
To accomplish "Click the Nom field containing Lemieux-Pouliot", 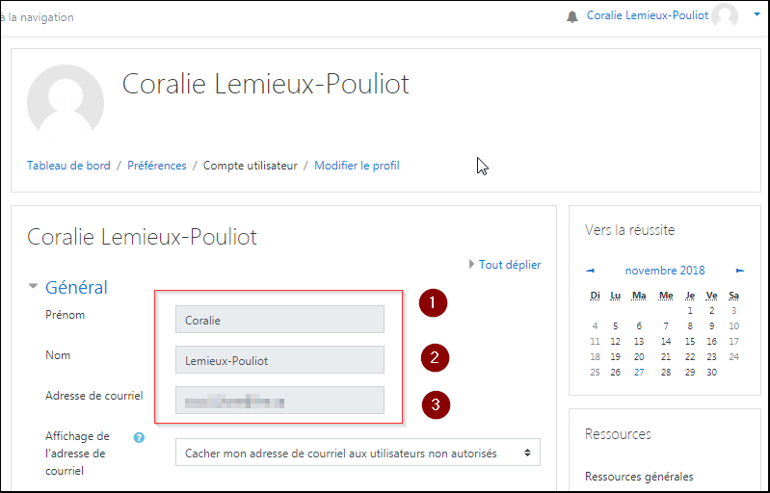I will (x=279, y=360).
